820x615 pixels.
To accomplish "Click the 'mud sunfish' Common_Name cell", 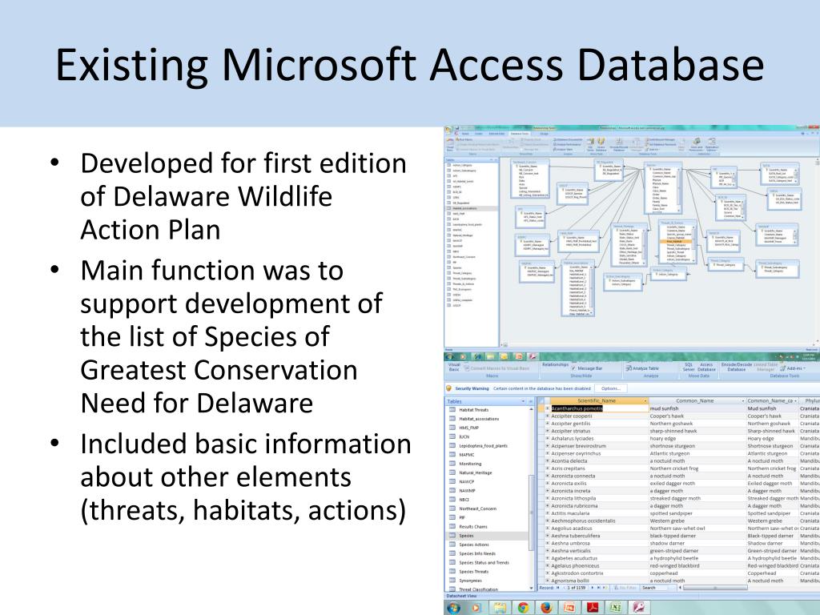I will [697, 408].
